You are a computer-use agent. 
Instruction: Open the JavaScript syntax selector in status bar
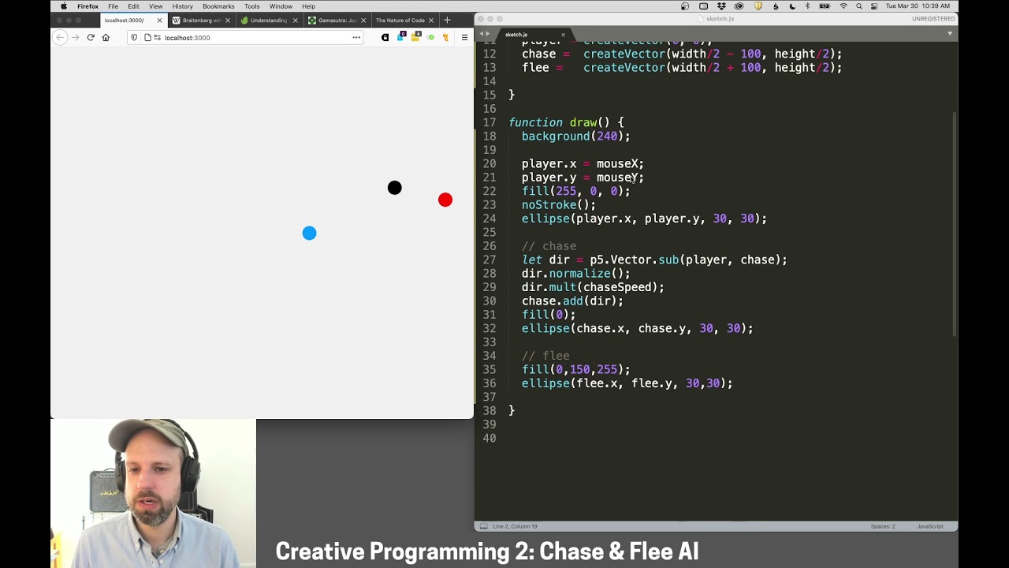(930, 526)
